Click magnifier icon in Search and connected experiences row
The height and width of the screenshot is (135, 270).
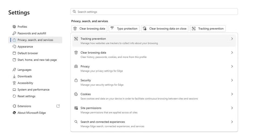click(x=76, y=122)
